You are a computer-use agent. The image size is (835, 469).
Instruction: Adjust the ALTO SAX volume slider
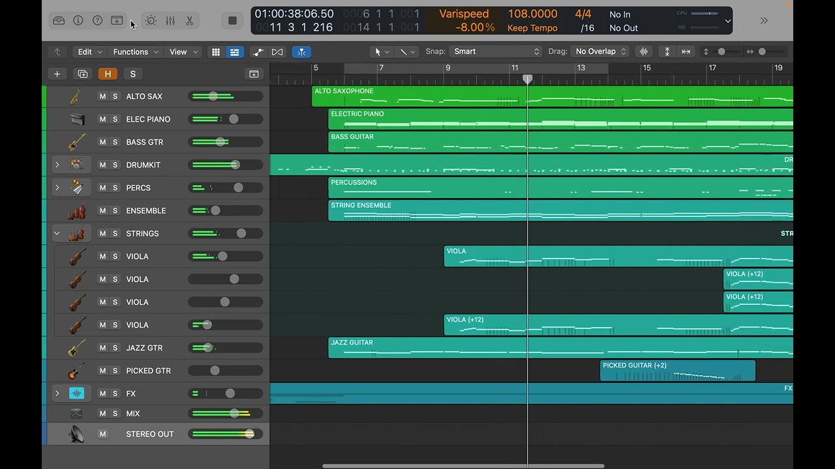point(225,96)
